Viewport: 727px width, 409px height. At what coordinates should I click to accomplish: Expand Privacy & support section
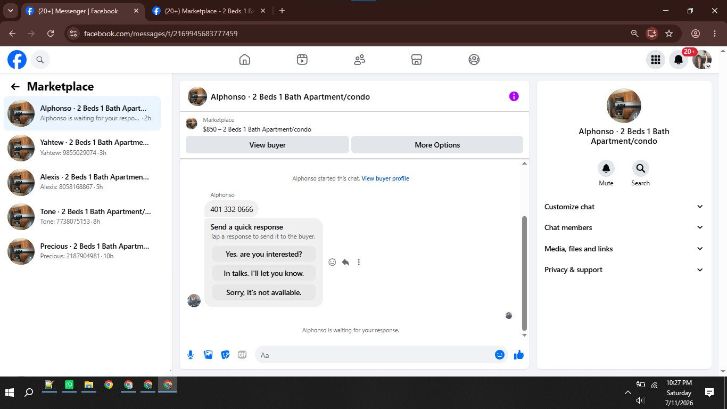click(624, 269)
